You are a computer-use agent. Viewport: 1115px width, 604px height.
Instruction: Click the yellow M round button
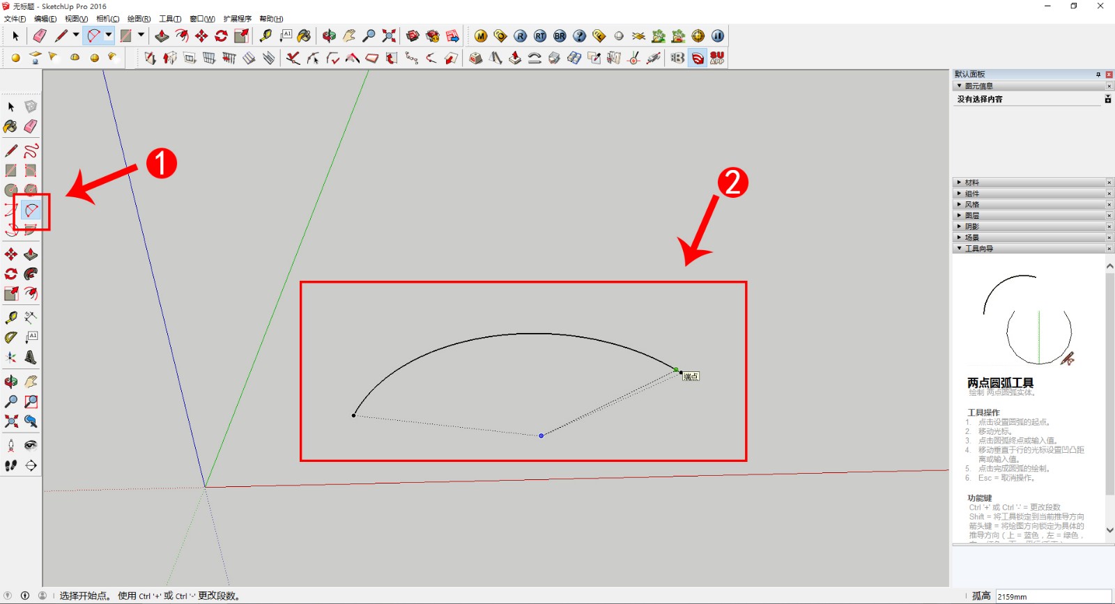pyautogui.click(x=481, y=36)
